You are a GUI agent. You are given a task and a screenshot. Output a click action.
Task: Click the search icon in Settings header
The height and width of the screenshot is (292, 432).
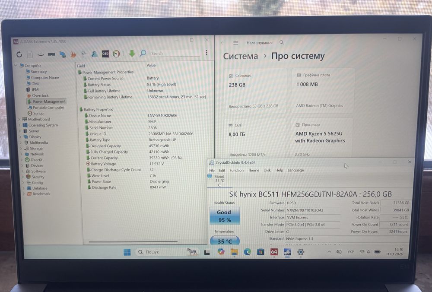point(282,42)
